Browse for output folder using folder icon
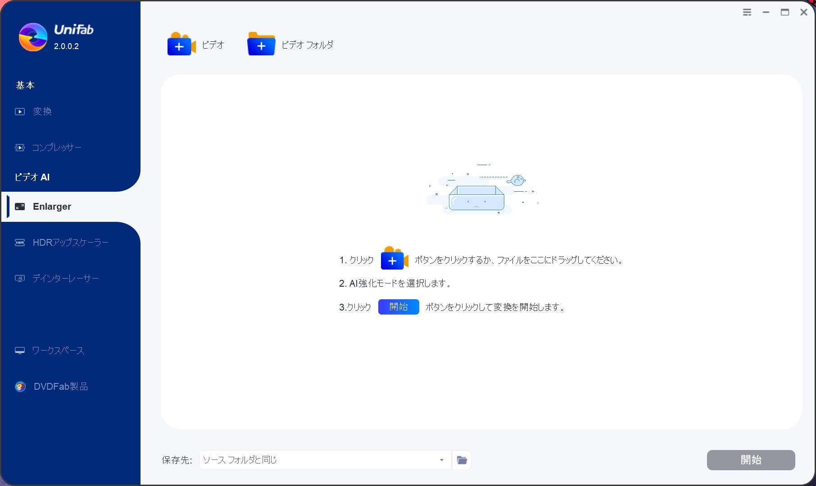 [x=462, y=460]
